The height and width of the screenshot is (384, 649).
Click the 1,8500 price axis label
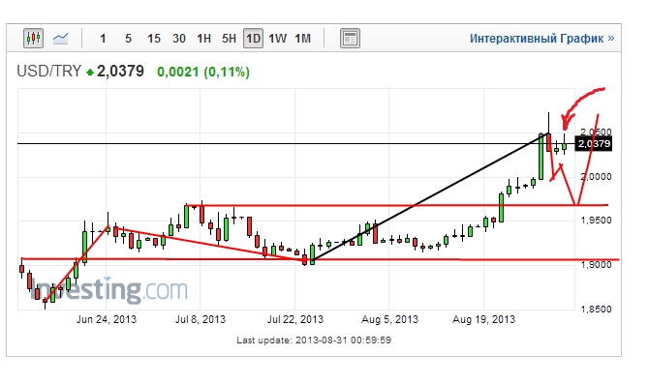tap(596, 310)
